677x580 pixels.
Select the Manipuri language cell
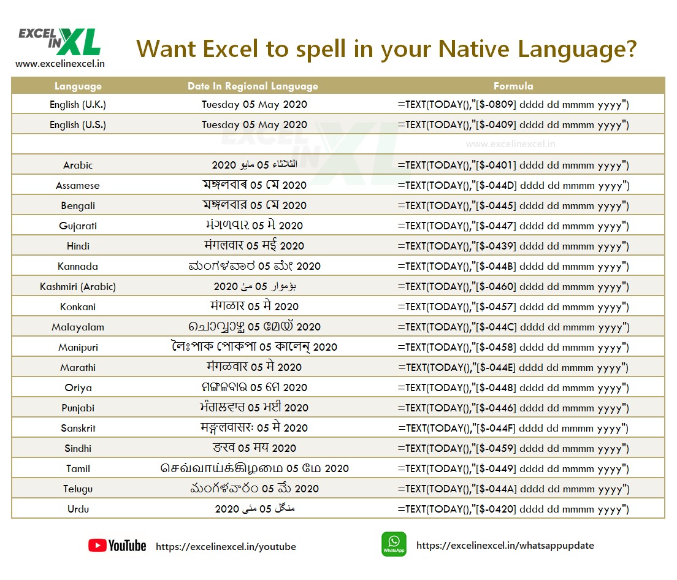pyautogui.click(x=78, y=348)
